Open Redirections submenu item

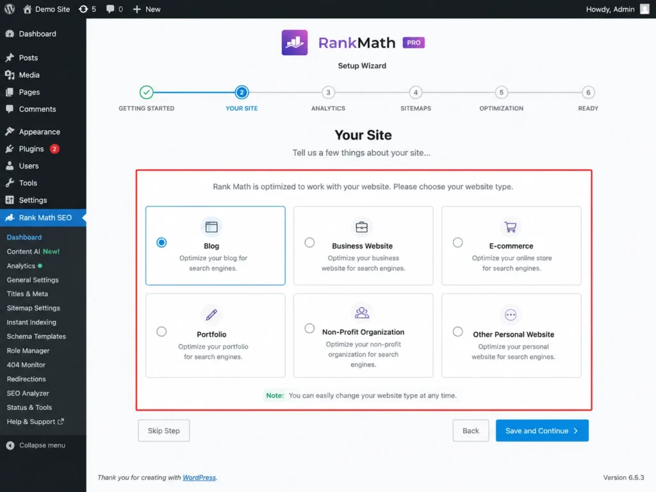tap(26, 379)
